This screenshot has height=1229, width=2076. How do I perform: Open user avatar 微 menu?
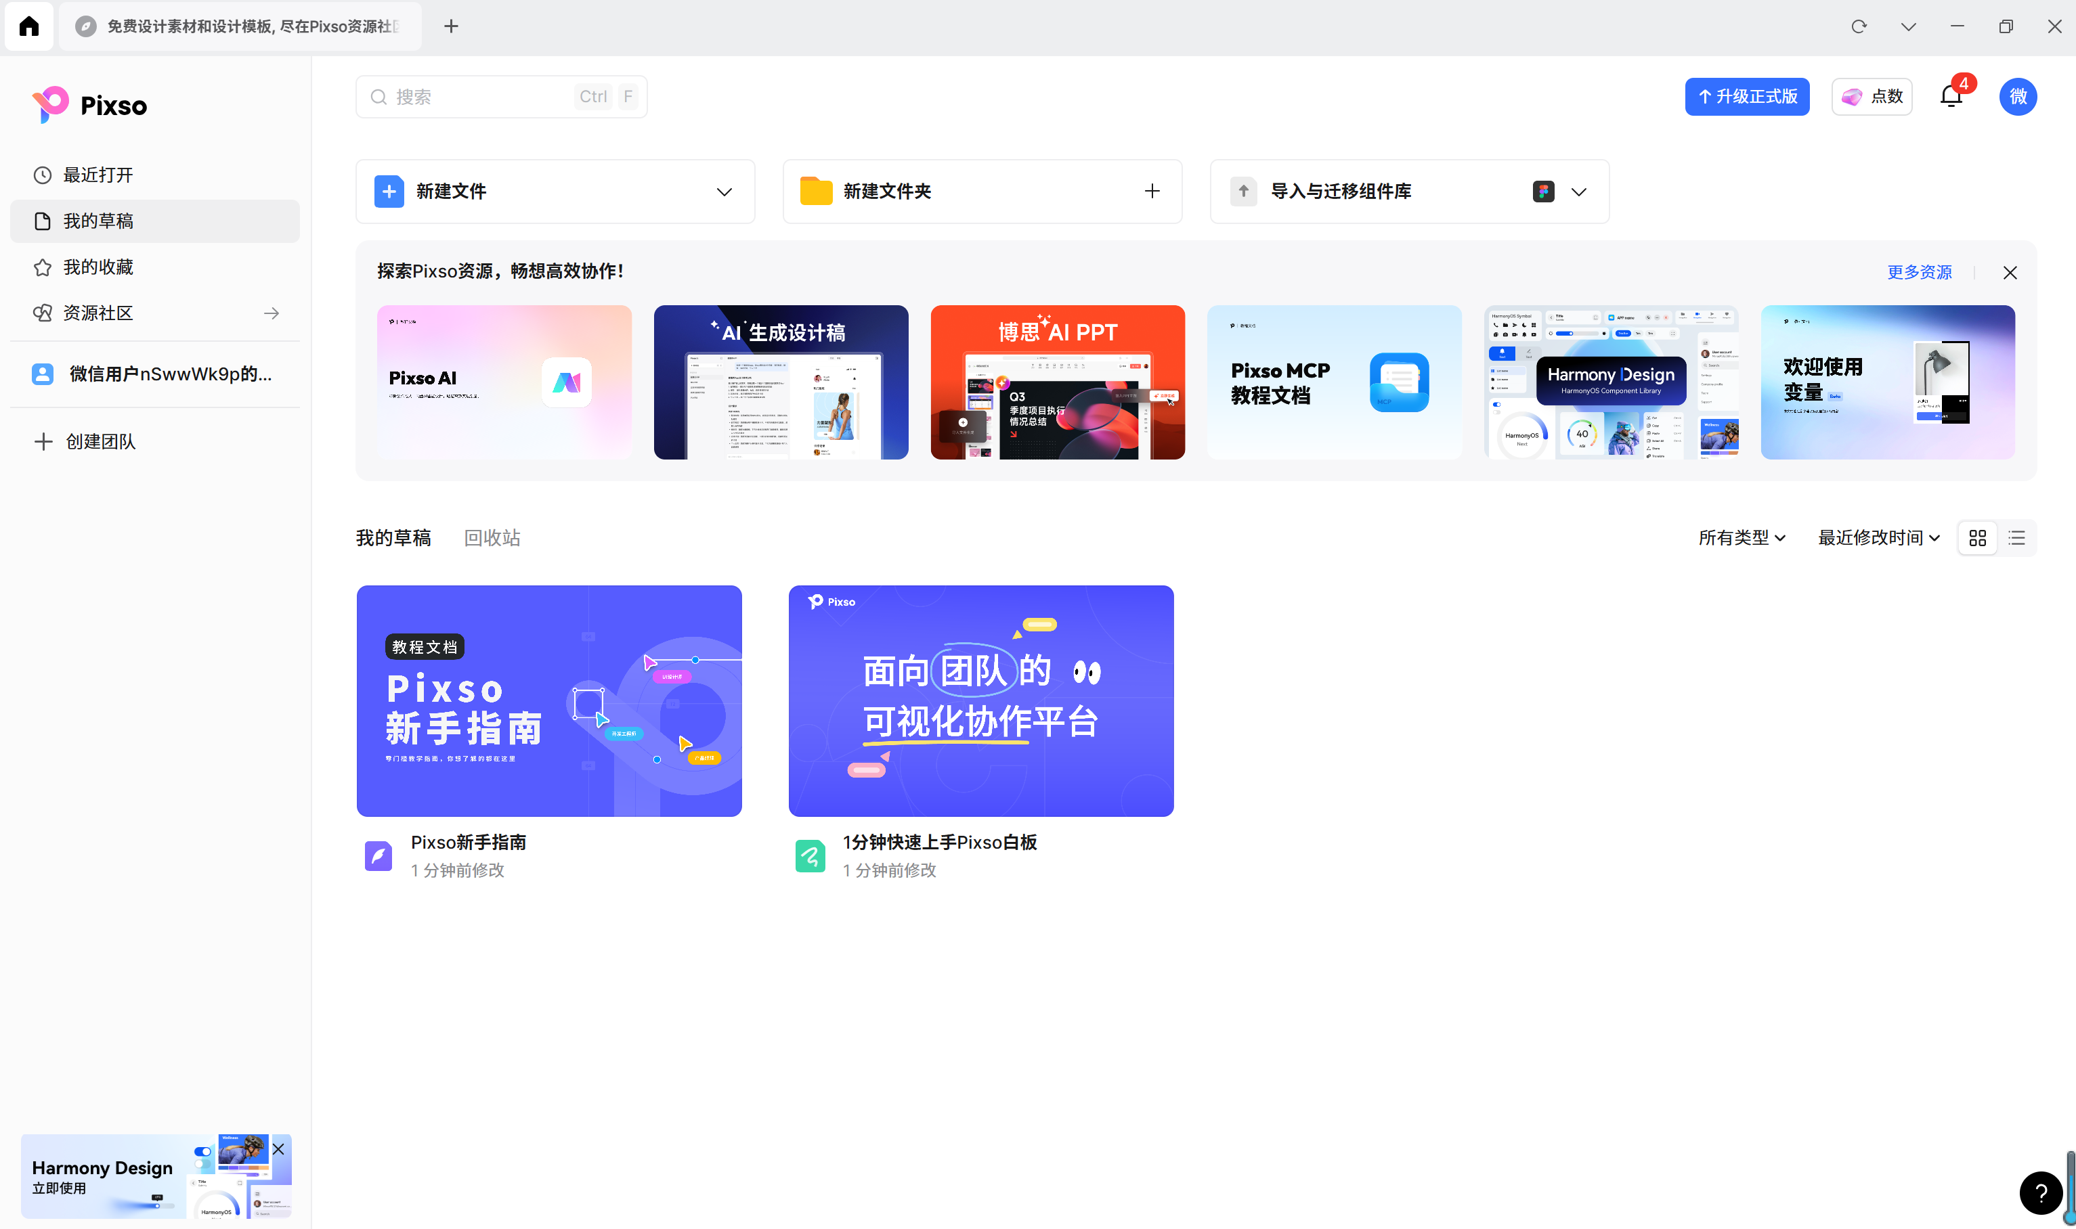pos(2018,97)
